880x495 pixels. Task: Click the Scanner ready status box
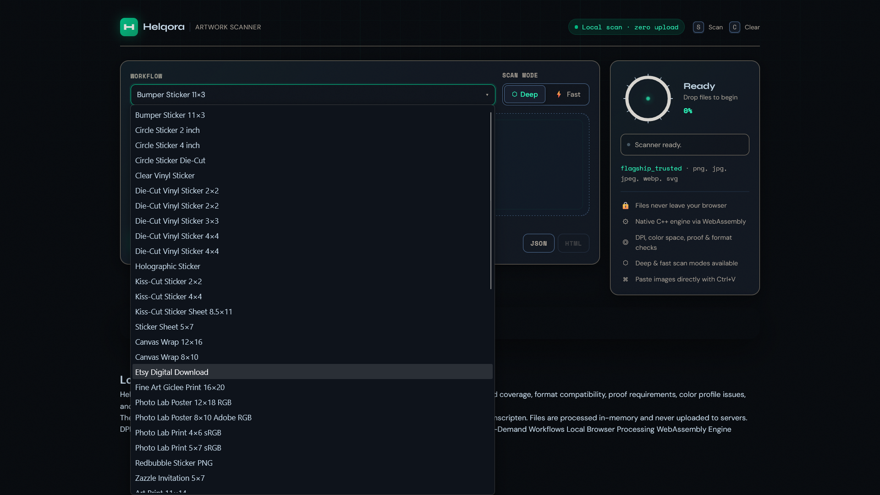coord(685,145)
